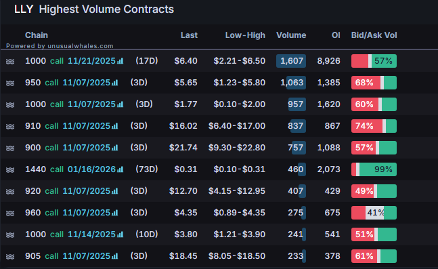Click the waves icon for 950 call 11/07/2025
The image size is (438, 269).
[10, 83]
